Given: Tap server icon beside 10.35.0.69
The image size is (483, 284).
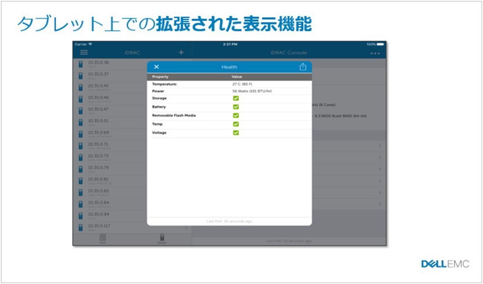Looking at the screenshot, I should (x=80, y=134).
